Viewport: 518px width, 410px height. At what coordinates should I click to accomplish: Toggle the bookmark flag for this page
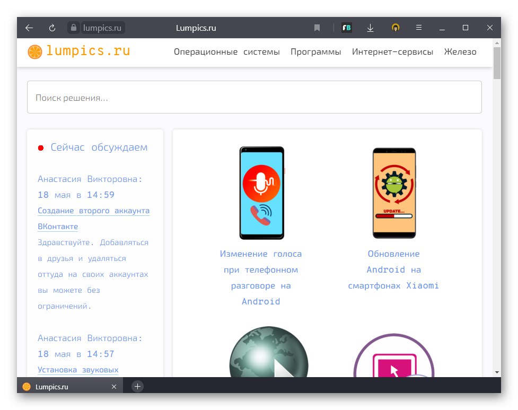pos(317,28)
